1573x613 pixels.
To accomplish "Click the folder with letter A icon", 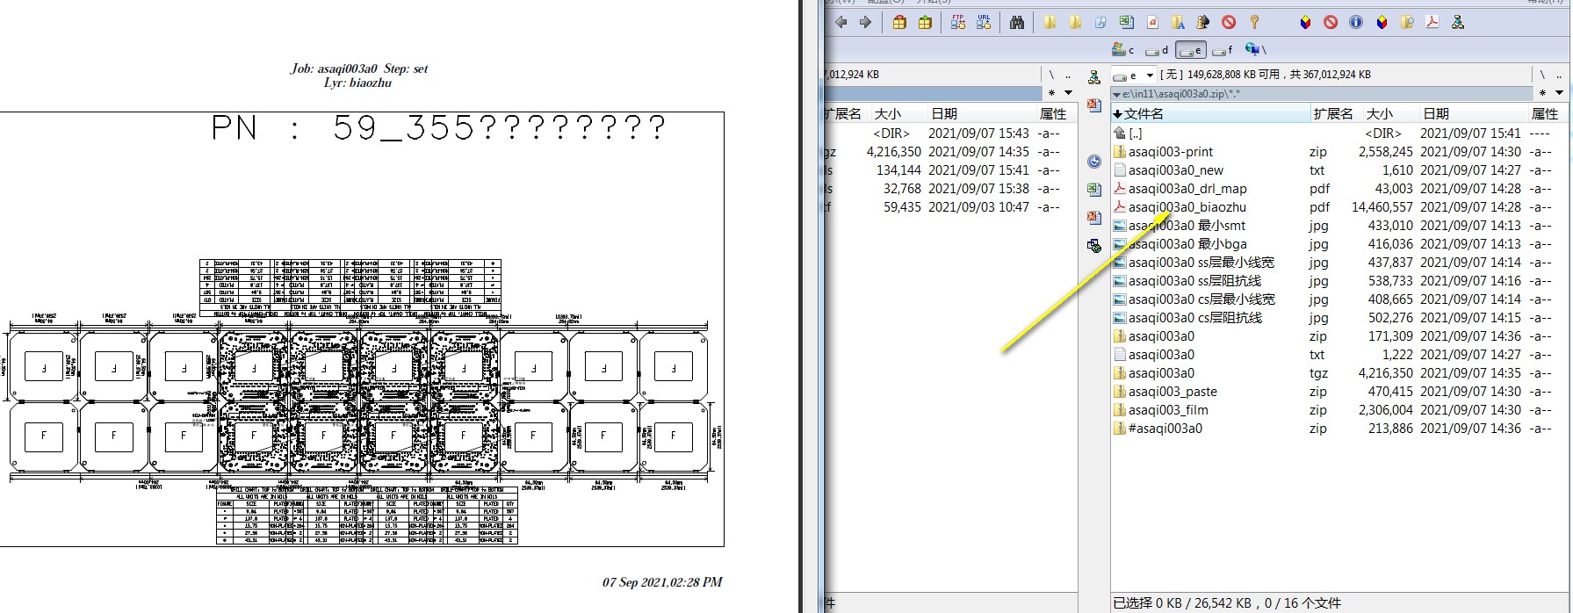I will pos(1178,23).
